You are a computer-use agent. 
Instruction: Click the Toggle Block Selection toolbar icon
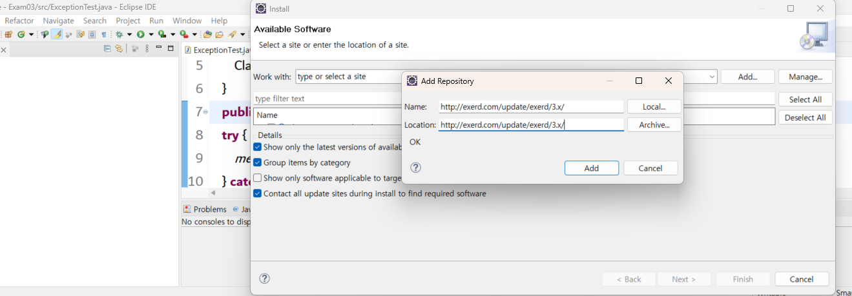pyautogui.click(x=92, y=34)
